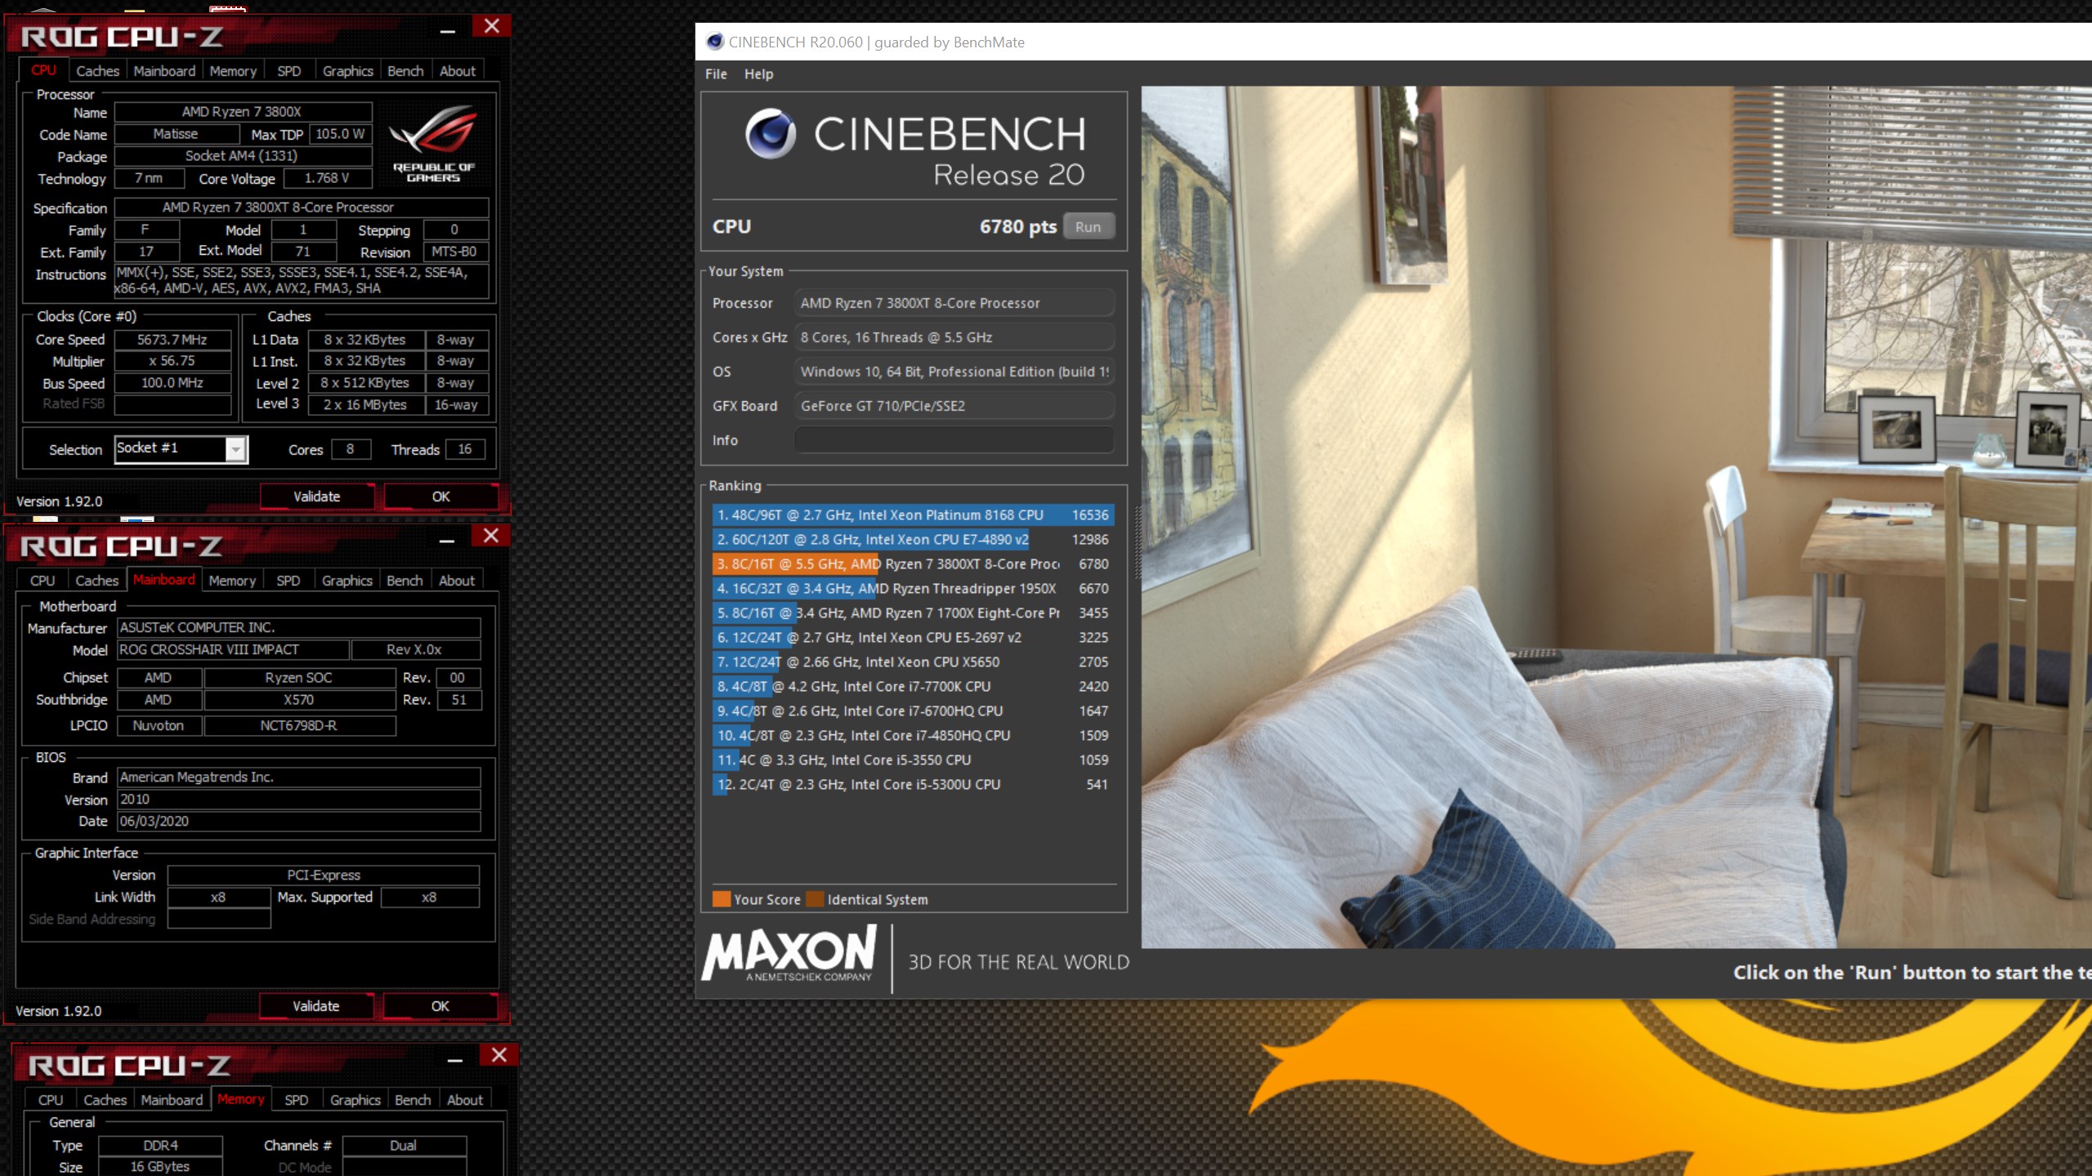The width and height of the screenshot is (2092, 1176).
Task: Select ranking row Xeon CPU E5-2697 v2
Action: [x=913, y=638]
